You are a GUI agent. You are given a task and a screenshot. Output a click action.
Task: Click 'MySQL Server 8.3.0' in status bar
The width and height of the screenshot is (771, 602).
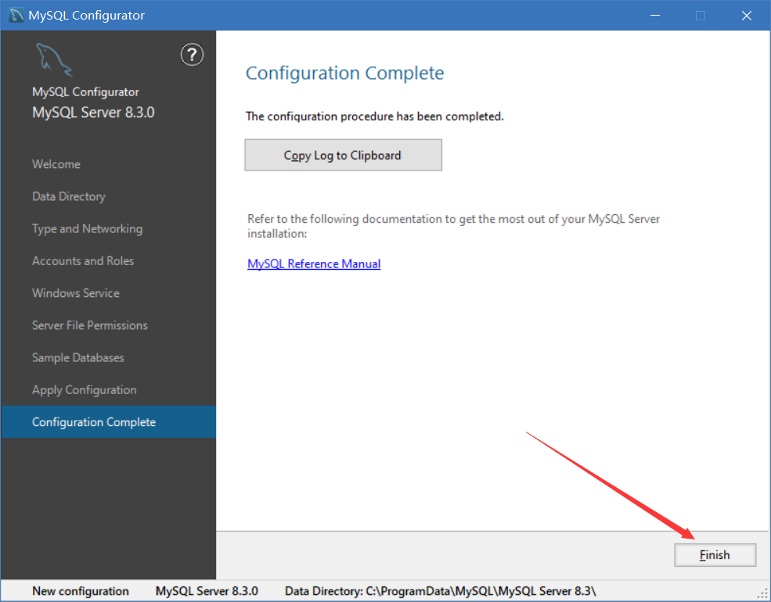[x=207, y=591]
